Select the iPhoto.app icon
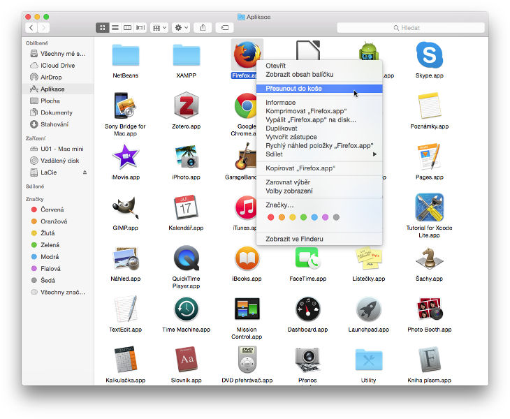 click(x=187, y=156)
